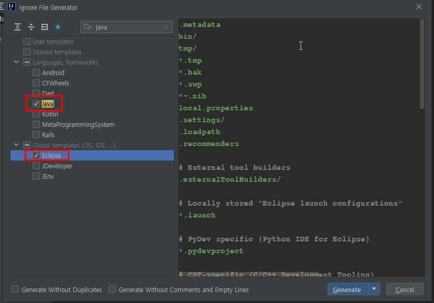Collapse the Languages, frameworks tree node
The height and width of the screenshot is (303, 434).
(16, 62)
